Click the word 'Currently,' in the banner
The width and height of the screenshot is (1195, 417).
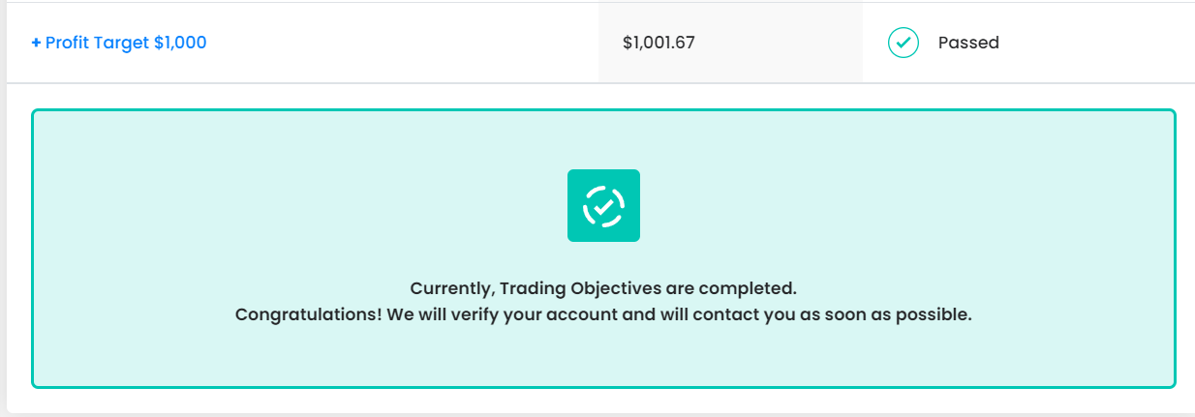[453, 288]
